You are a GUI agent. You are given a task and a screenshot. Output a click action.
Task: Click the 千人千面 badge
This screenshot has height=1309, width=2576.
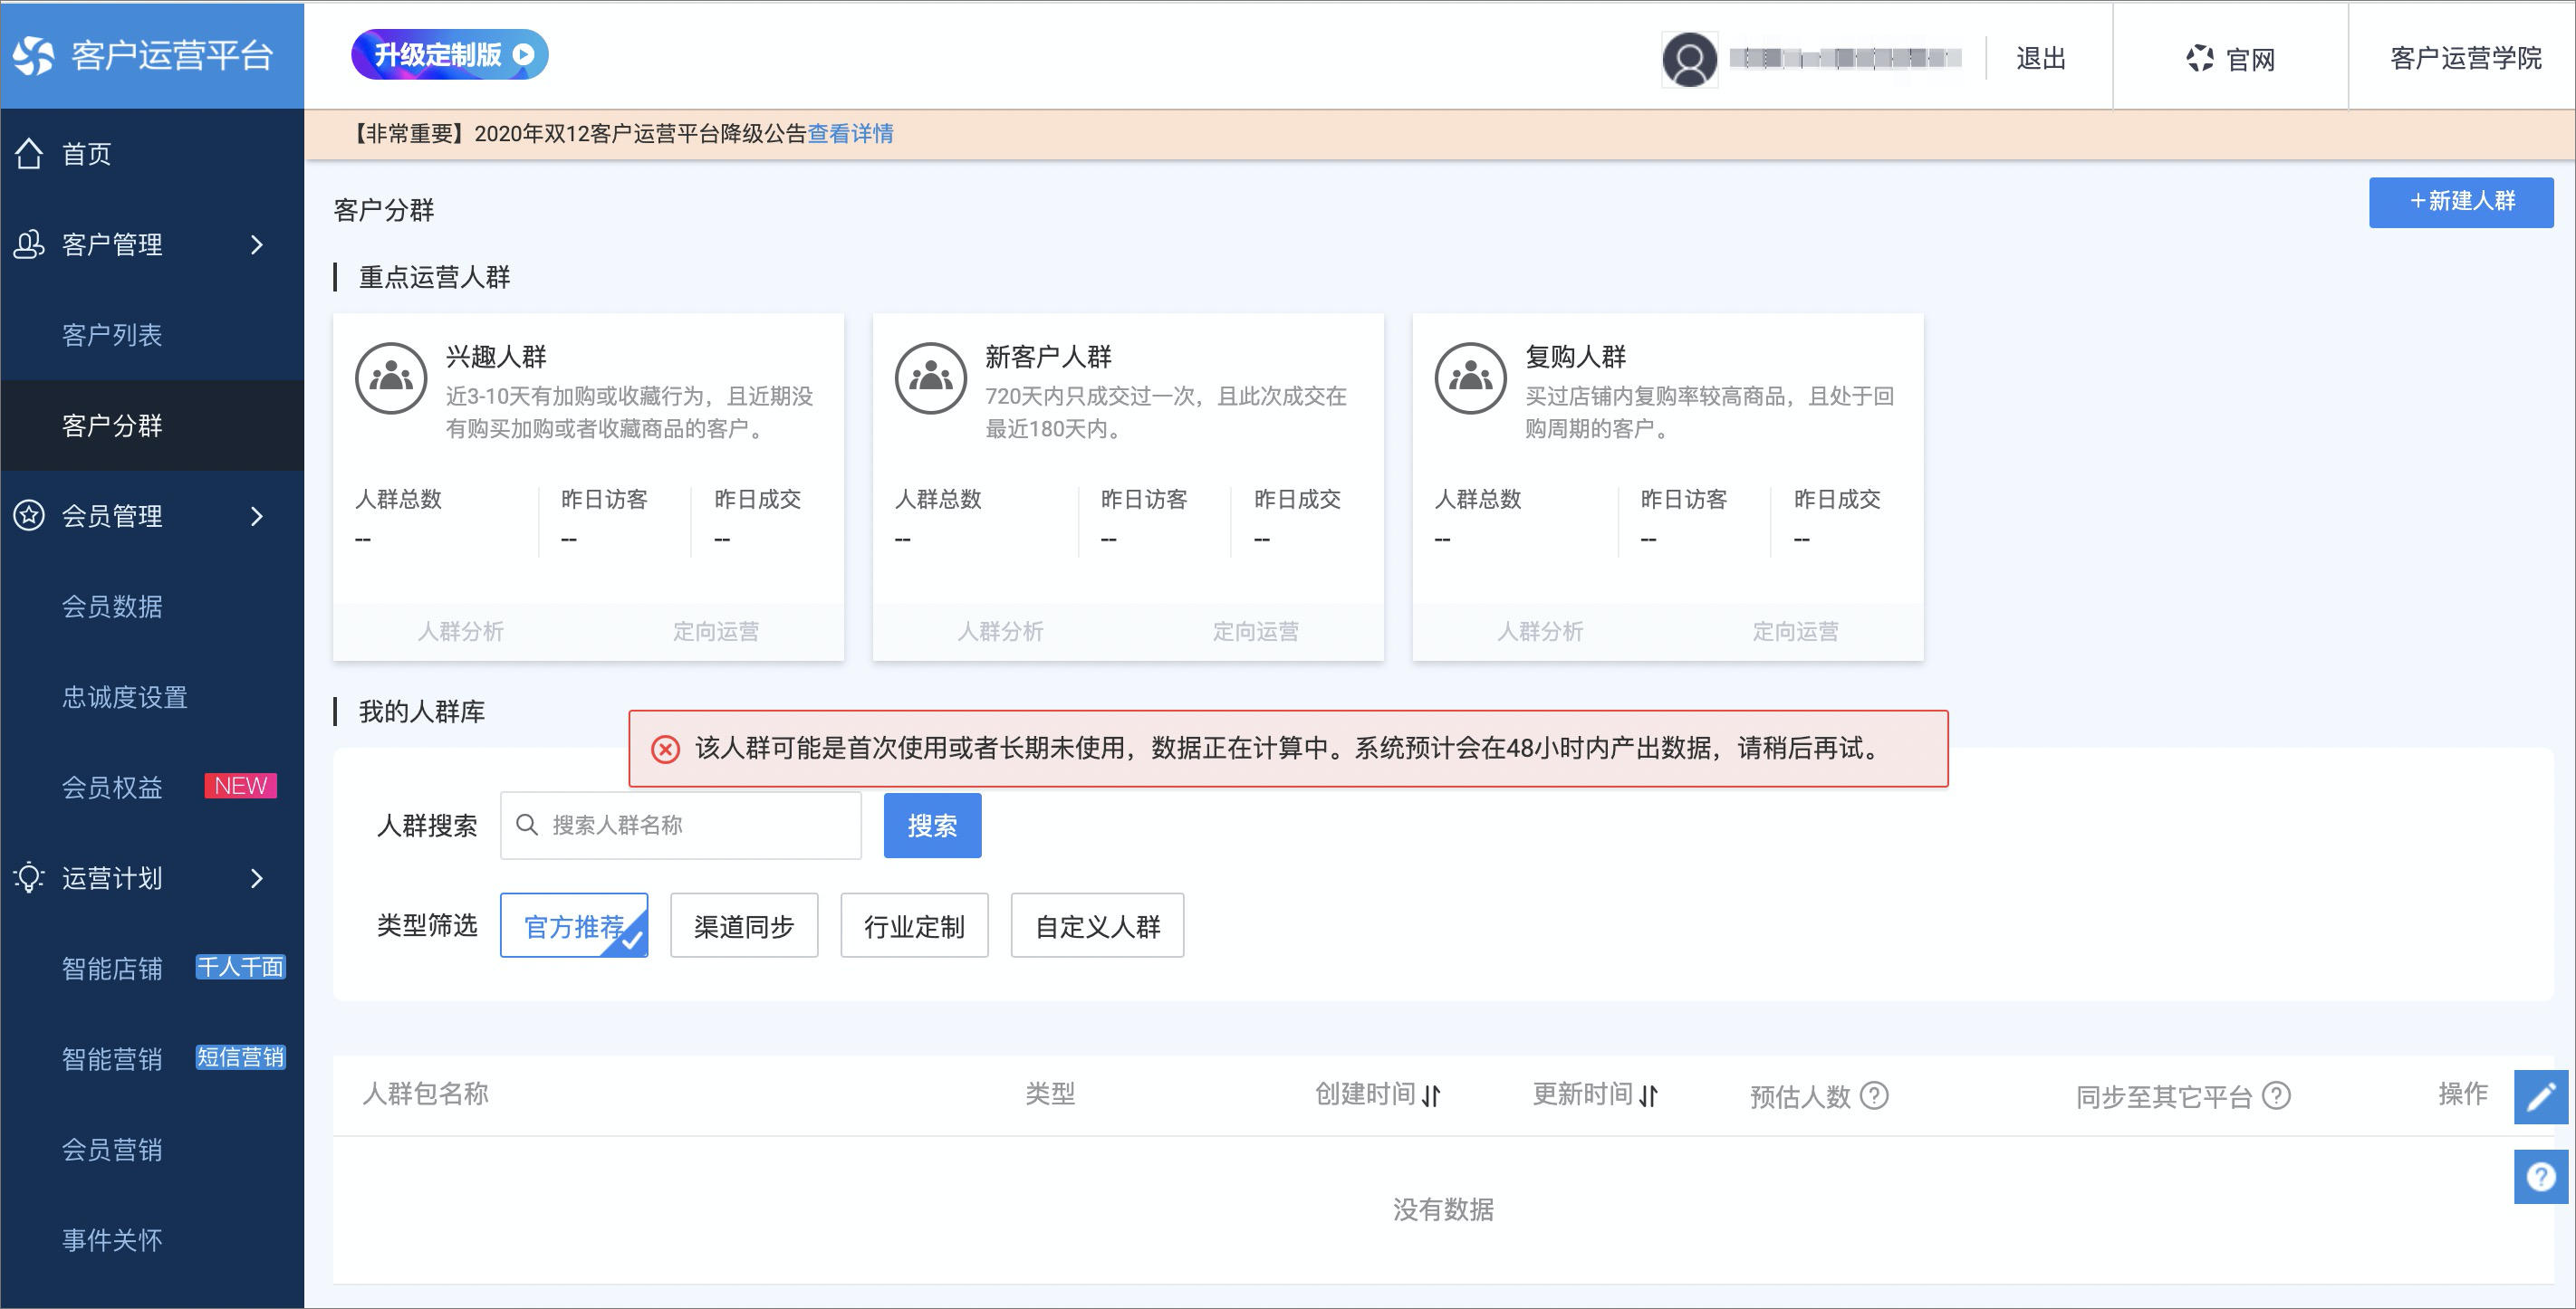pos(240,967)
